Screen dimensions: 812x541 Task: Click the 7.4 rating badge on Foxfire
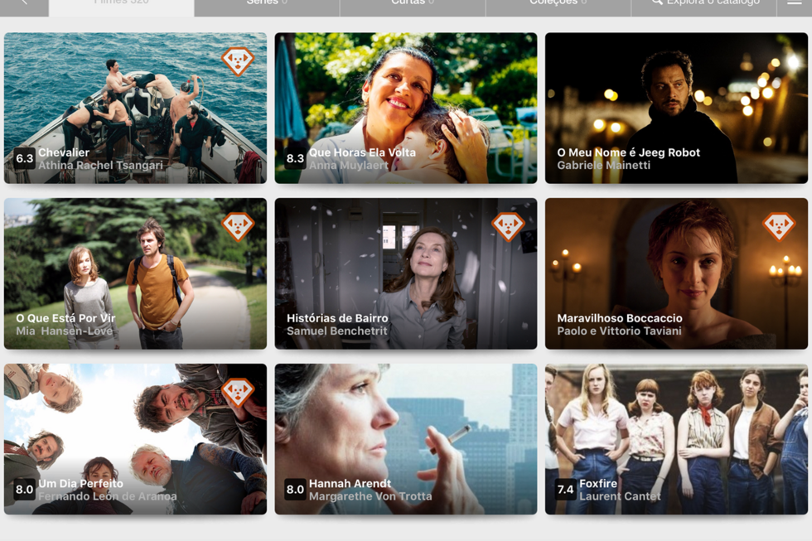coord(565,490)
